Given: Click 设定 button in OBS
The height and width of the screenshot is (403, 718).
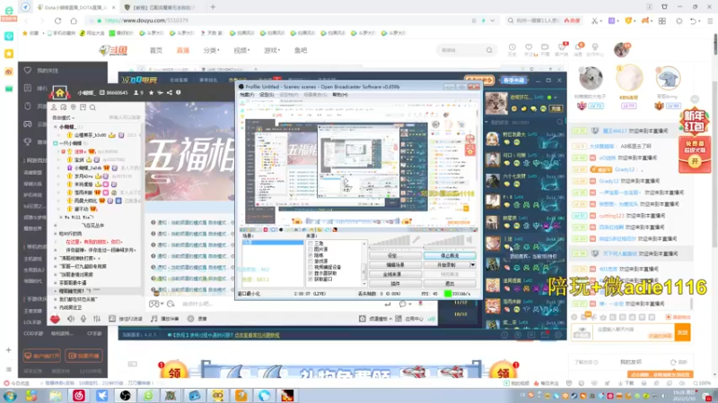Looking at the screenshot, I should click(395, 256).
